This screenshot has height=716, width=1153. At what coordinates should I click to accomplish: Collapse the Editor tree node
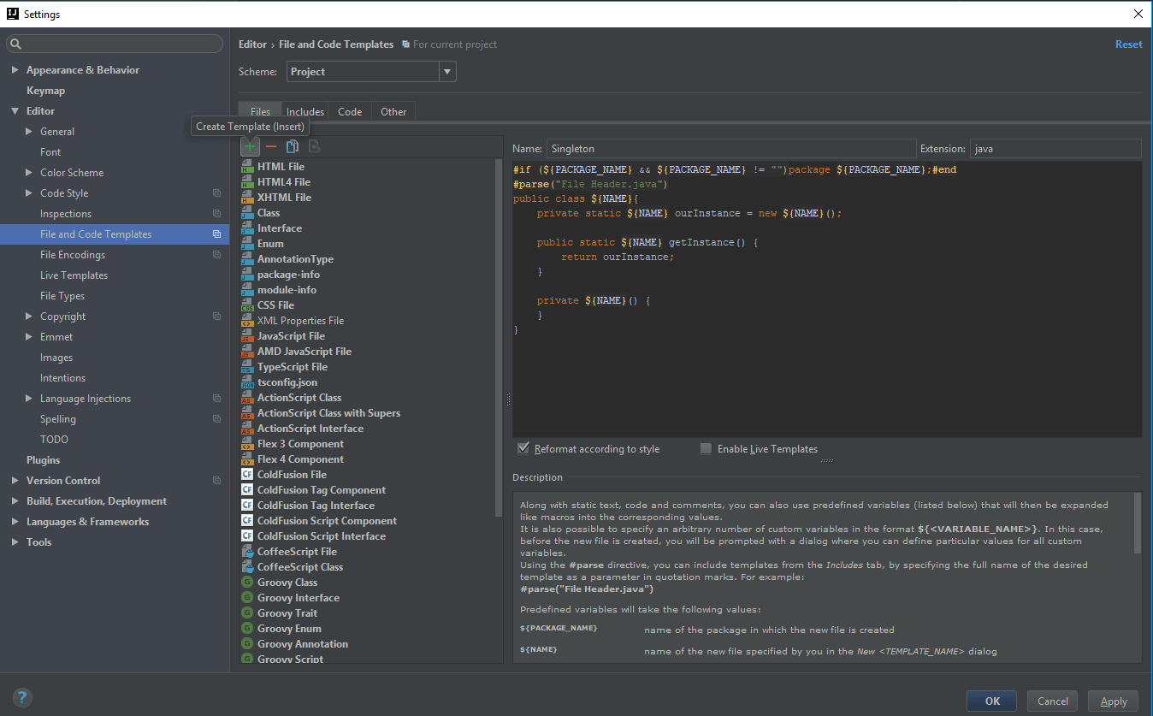(x=15, y=111)
